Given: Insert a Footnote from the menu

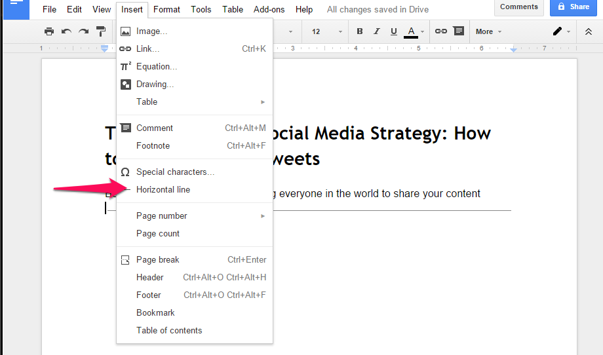Looking at the screenshot, I should [195, 145].
